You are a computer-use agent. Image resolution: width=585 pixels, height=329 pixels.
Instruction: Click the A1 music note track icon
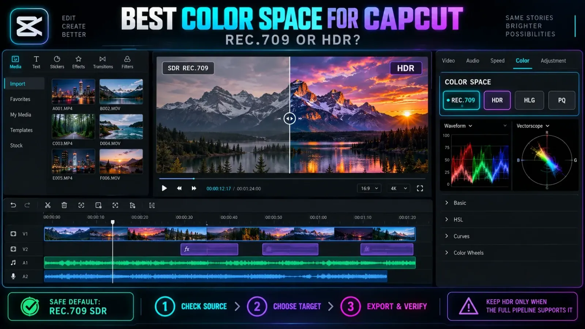pos(13,262)
